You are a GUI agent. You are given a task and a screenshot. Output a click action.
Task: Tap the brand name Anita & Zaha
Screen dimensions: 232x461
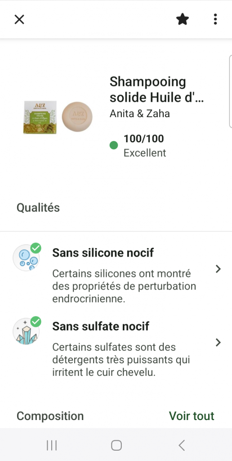coord(140,113)
